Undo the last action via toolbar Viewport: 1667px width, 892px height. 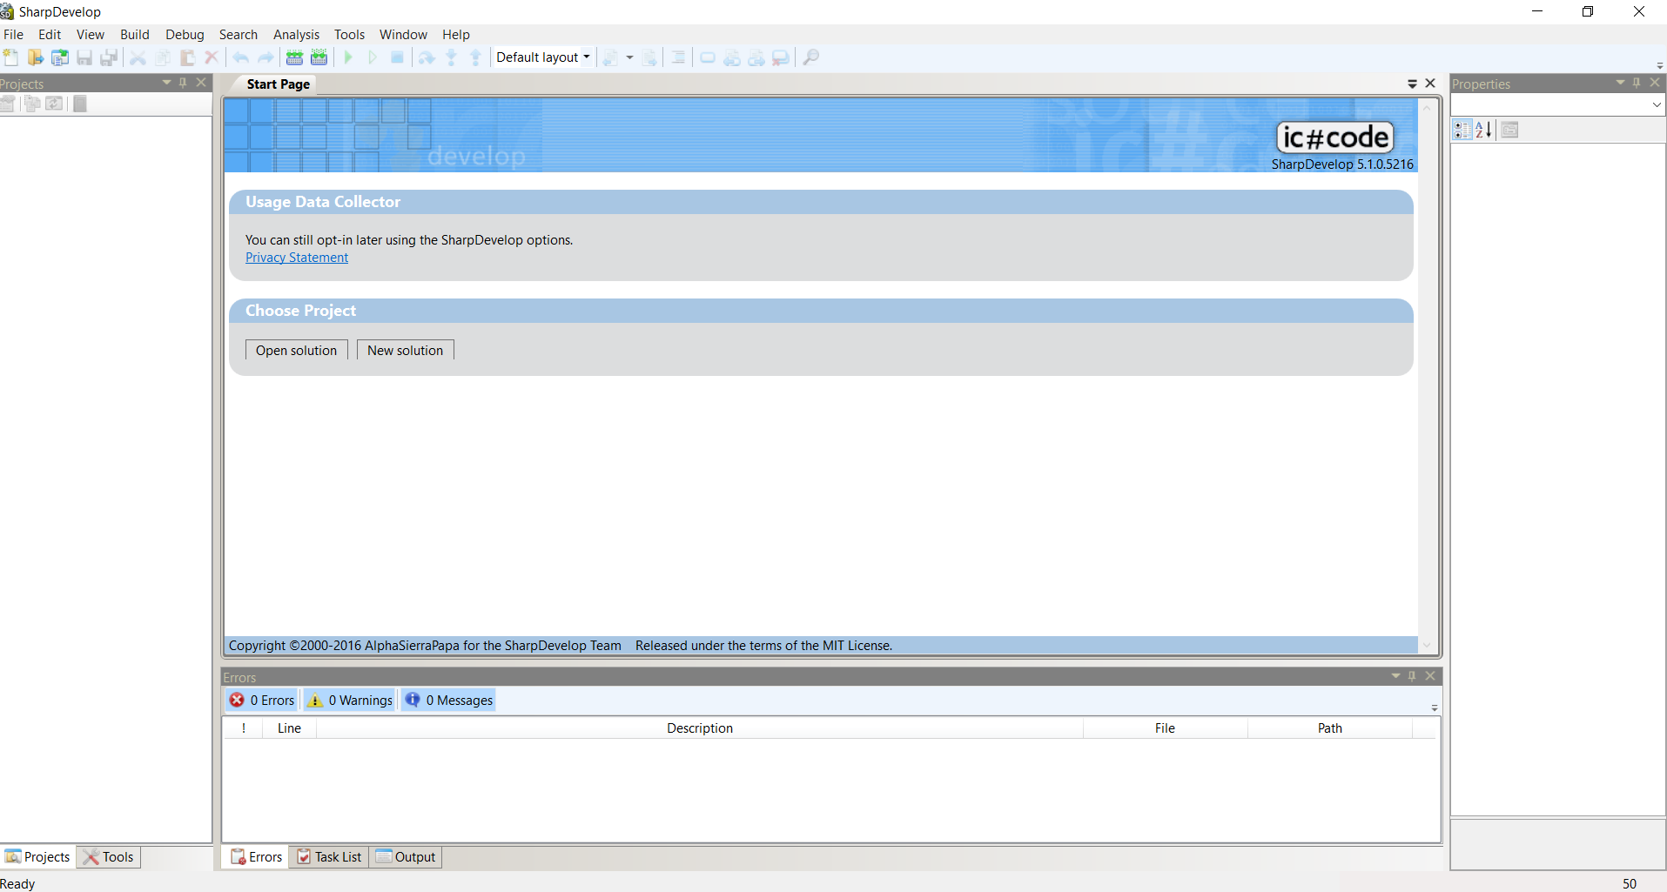coord(239,57)
